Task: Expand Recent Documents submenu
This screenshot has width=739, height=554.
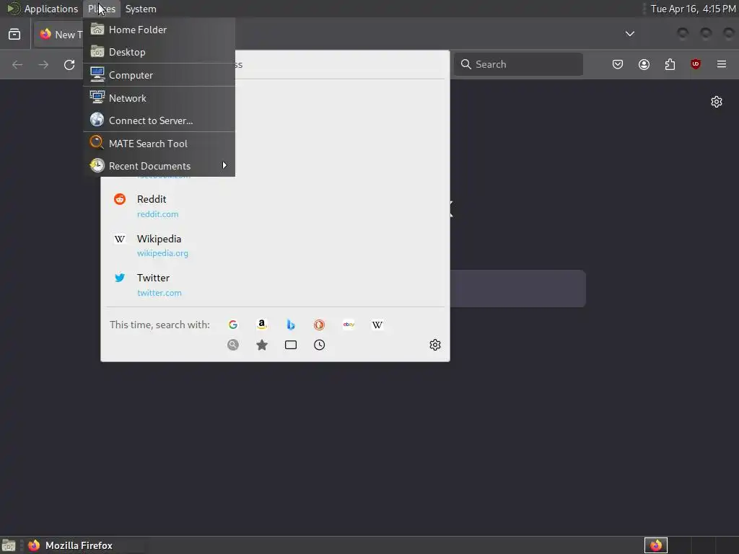Action: coord(159,166)
